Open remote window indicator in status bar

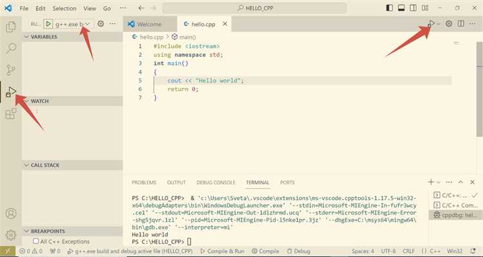(7, 251)
